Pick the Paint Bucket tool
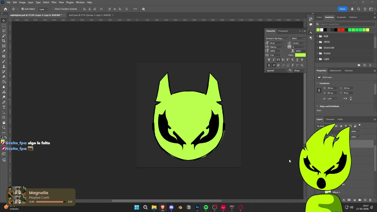377x212 pixels. (4, 82)
